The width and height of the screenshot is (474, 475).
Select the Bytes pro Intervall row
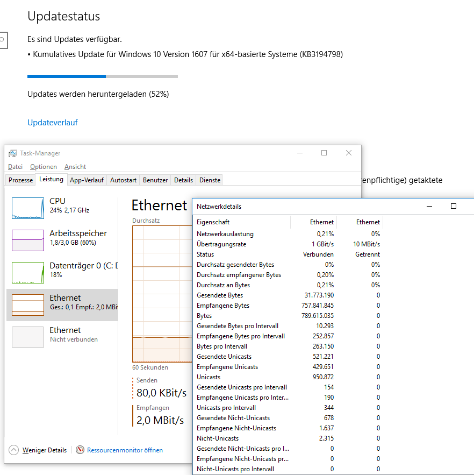click(x=288, y=346)
